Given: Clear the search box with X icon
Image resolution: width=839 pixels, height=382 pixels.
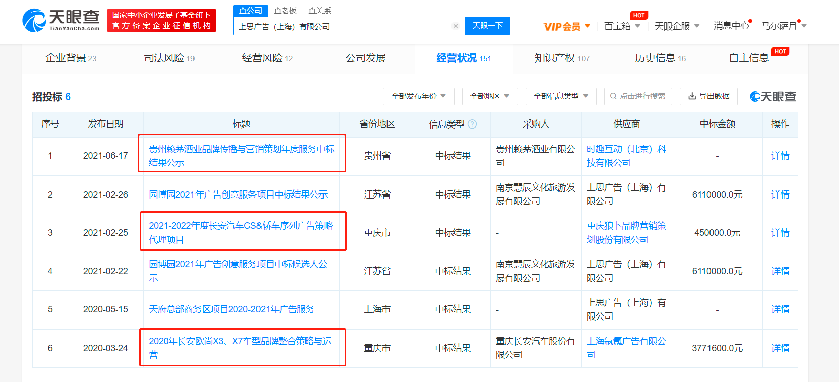Looking at the screenshot, I should tap(456, 26).
